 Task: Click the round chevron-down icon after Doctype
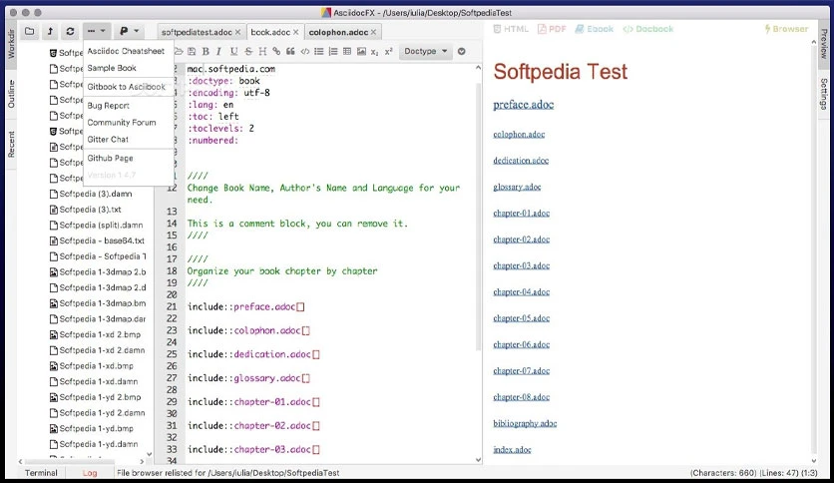click(462, 51)
